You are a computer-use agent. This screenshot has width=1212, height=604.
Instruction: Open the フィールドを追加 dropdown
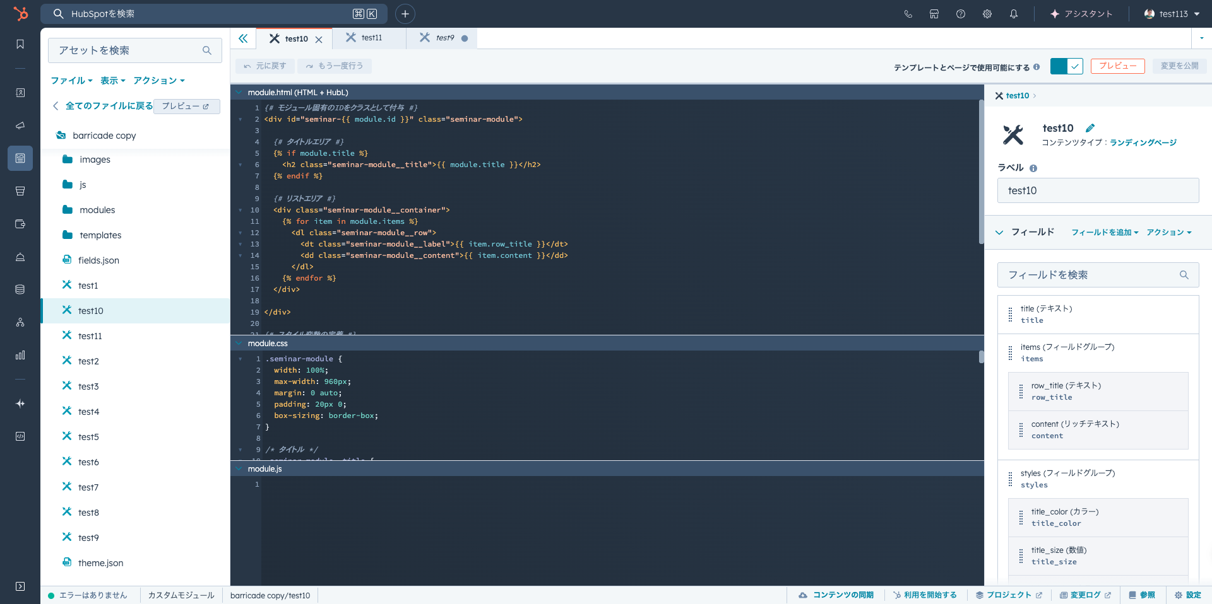point(1105,233)
